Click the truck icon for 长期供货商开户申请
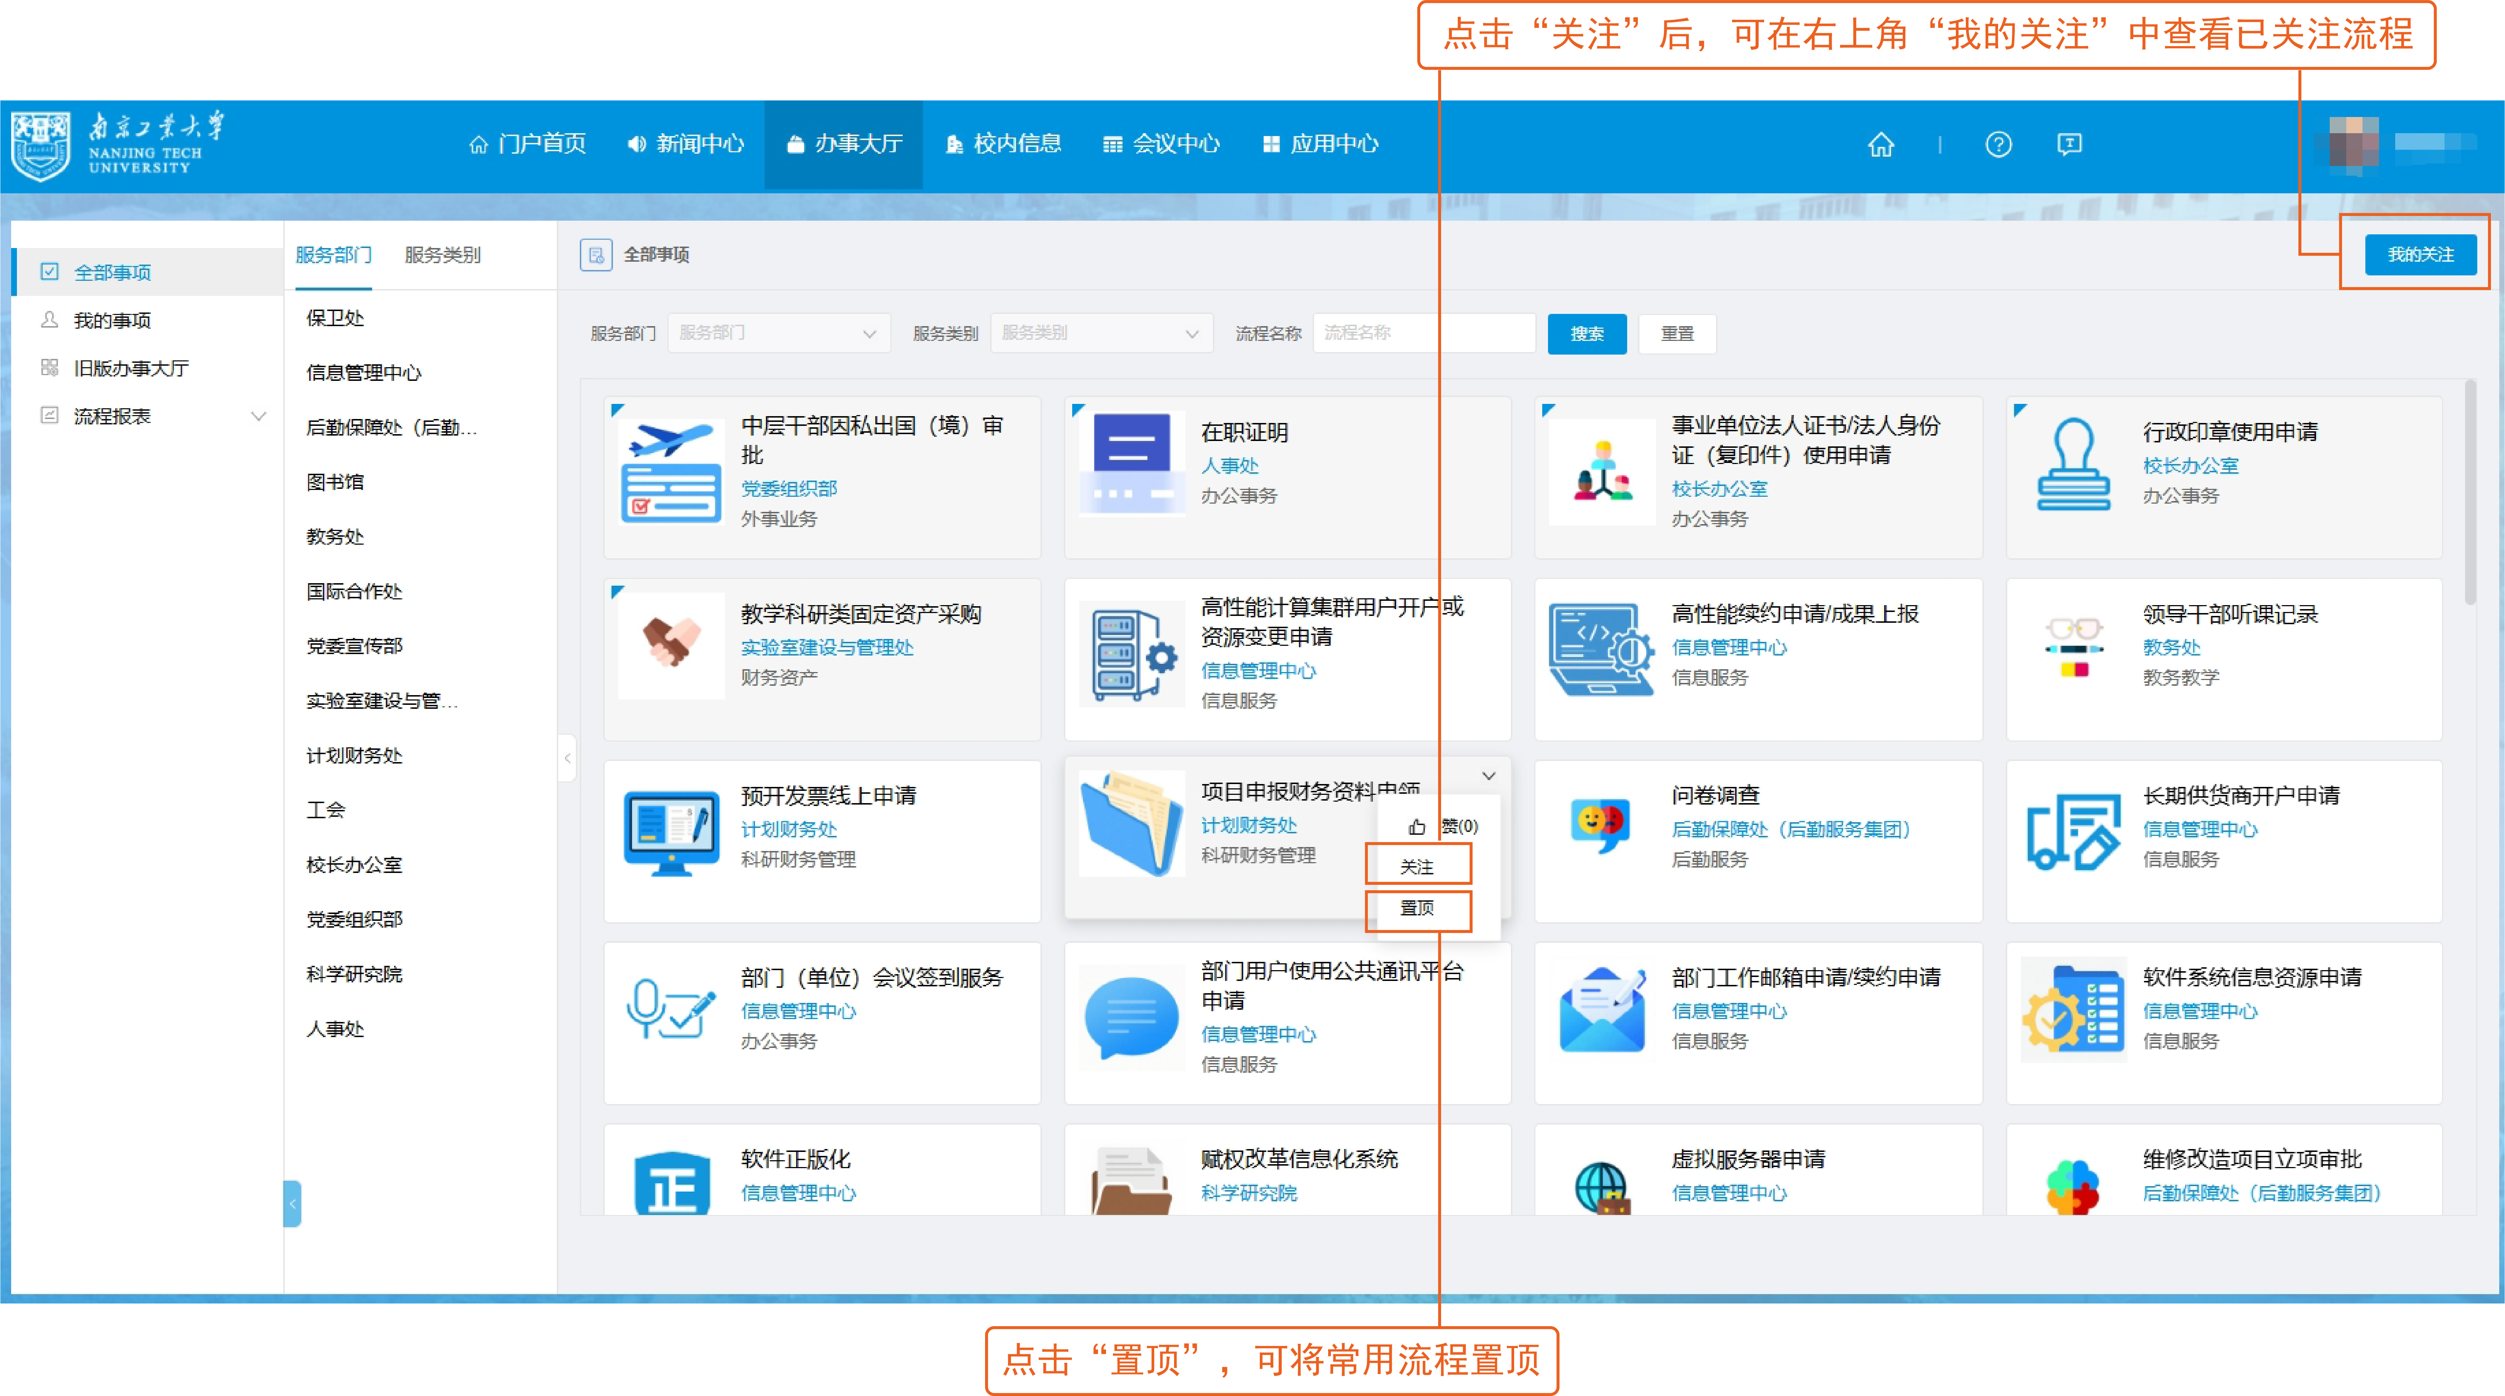The image size is (2505, 1396). point(2073,833)
